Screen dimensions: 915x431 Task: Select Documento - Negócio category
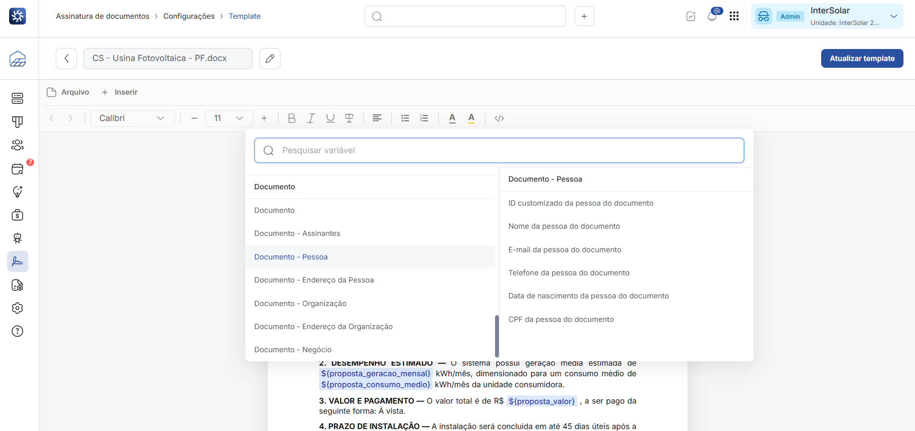[x=370, y=350]
